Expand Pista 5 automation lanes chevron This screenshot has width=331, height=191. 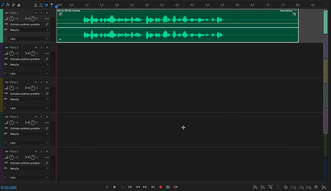click(5, 177)
